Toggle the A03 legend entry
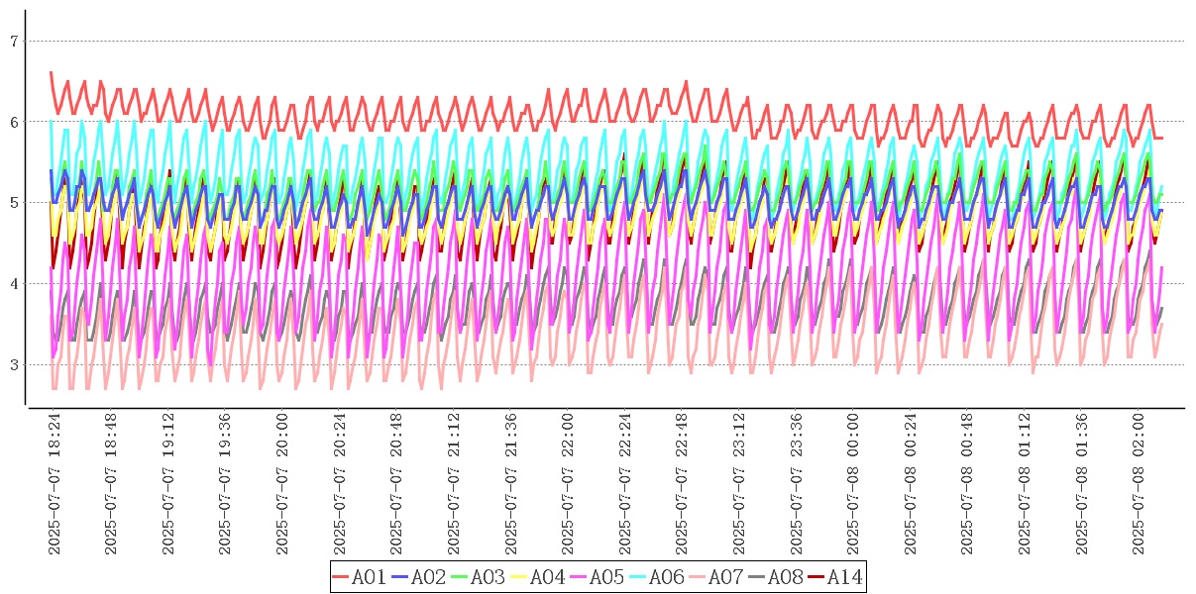Screen dimensions: 1196x594 coord(479,577)
